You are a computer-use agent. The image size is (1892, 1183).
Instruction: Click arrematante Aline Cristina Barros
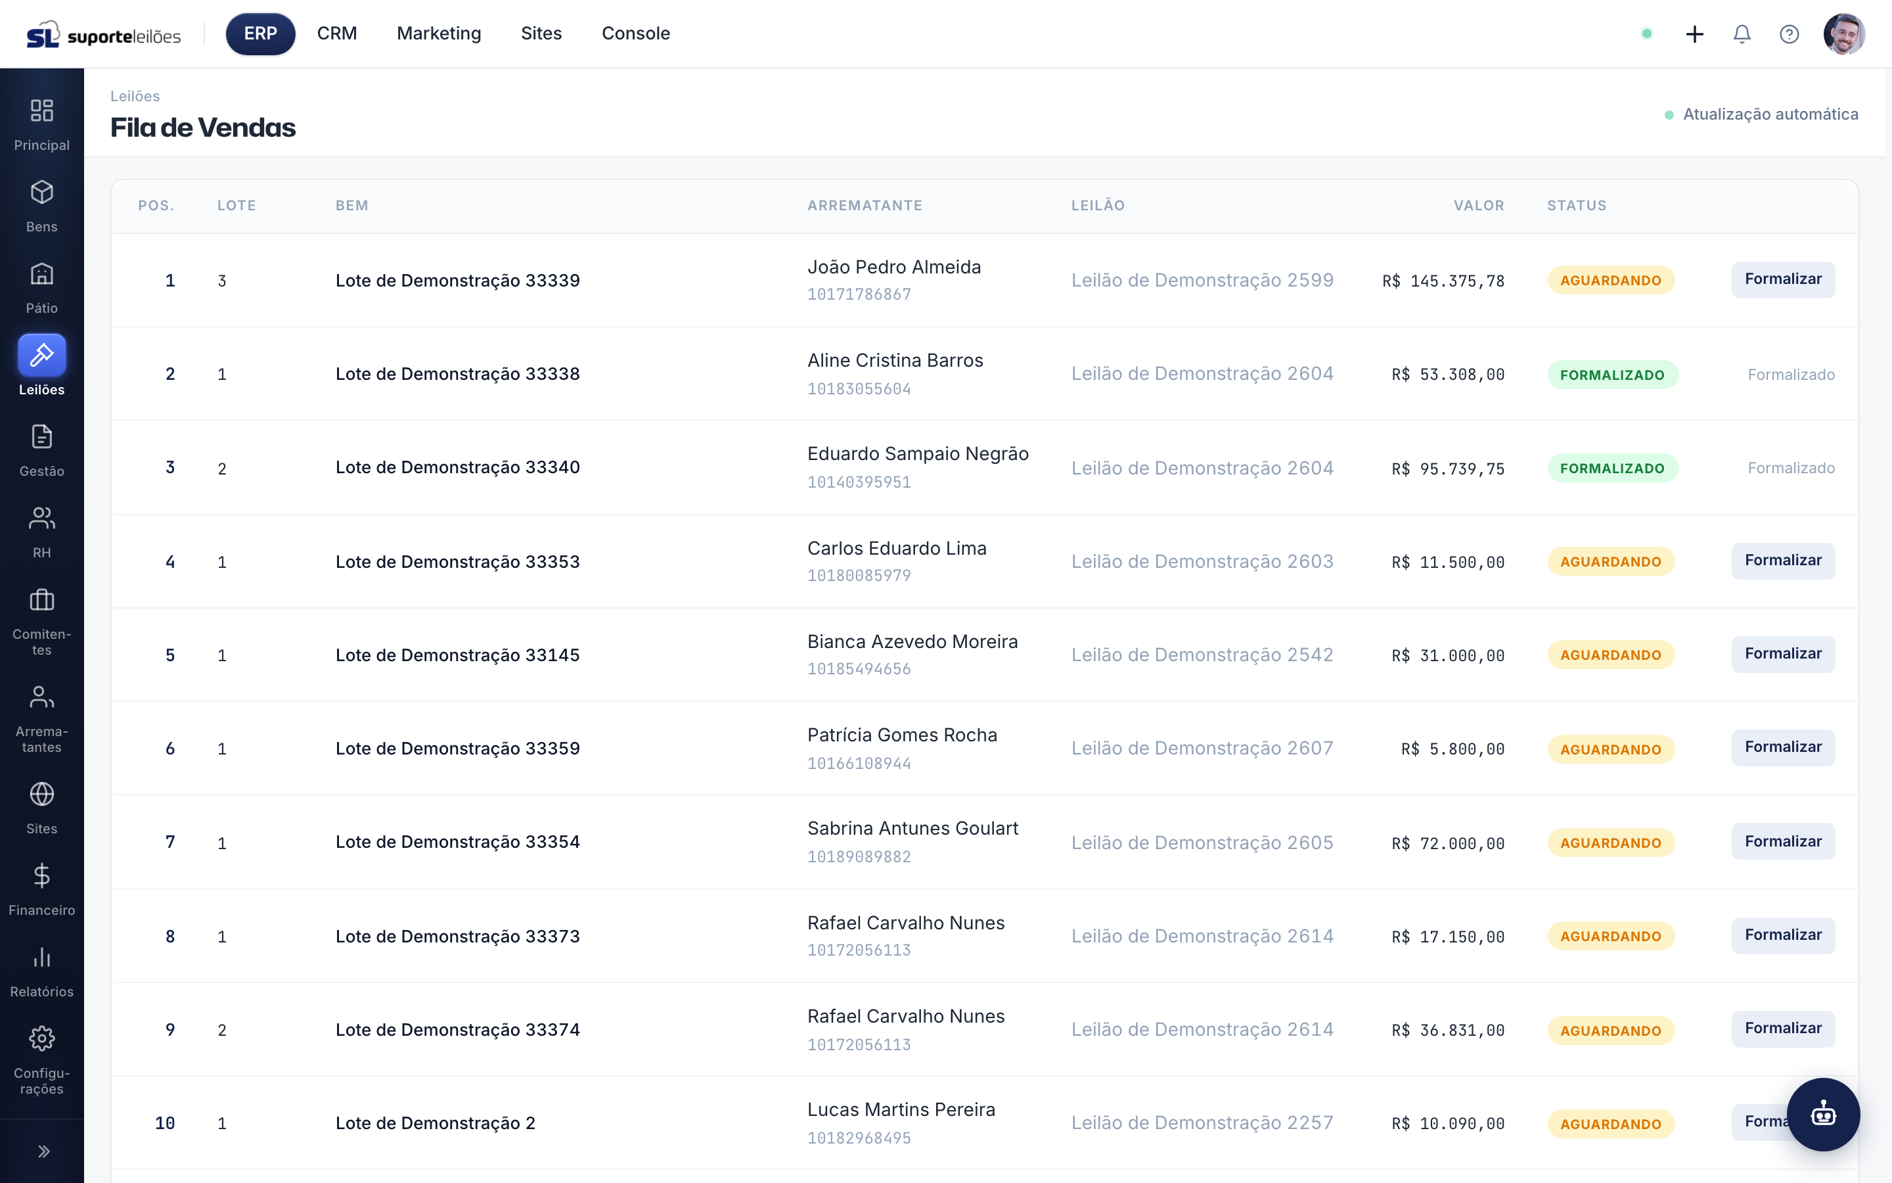tap(895, 361)
